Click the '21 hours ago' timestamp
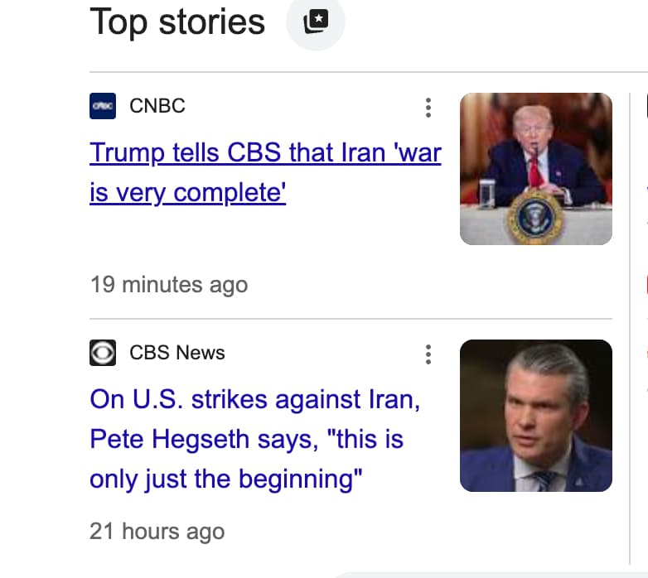The image size is (648, 578). pyautogui.click(x=157, y=531)
